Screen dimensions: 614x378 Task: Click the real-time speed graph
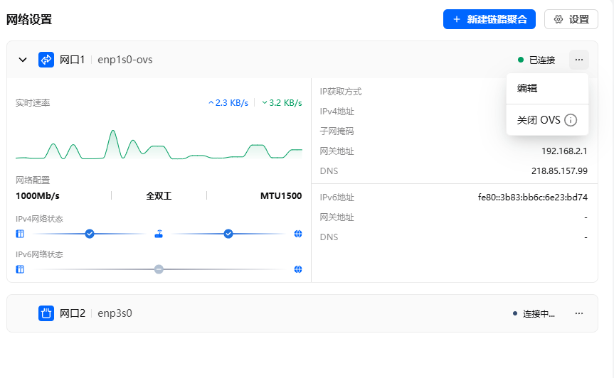click(x=159, y=142)
